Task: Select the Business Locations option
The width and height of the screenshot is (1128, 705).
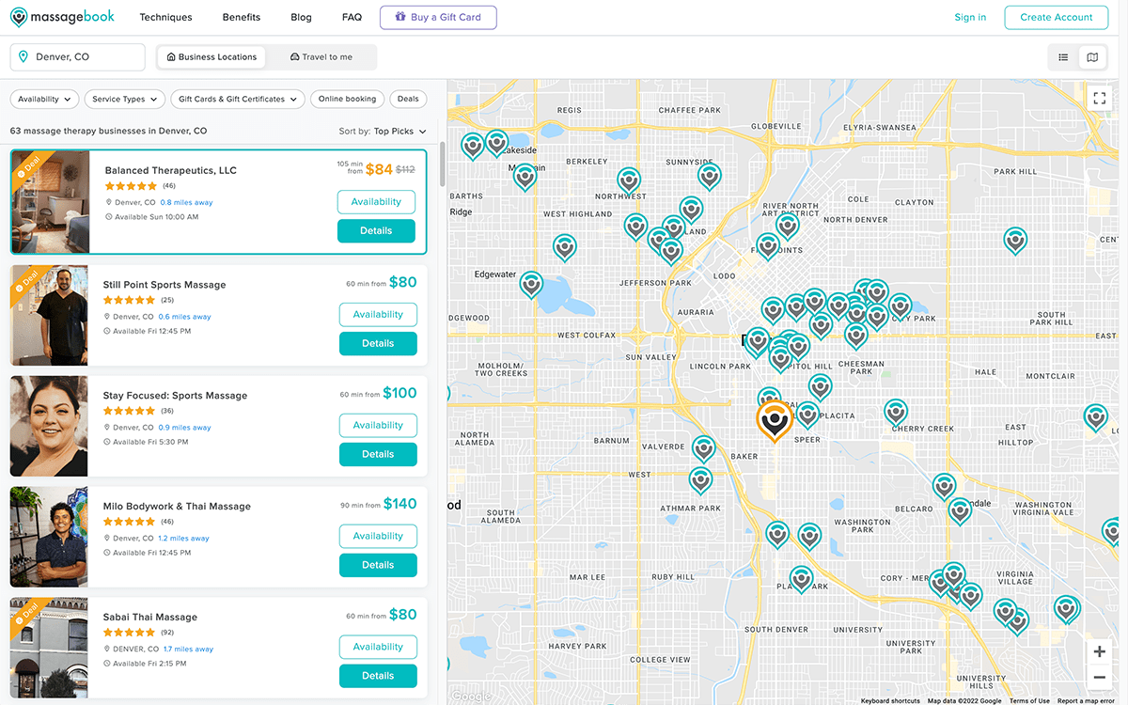Action: tap(211, 57)
